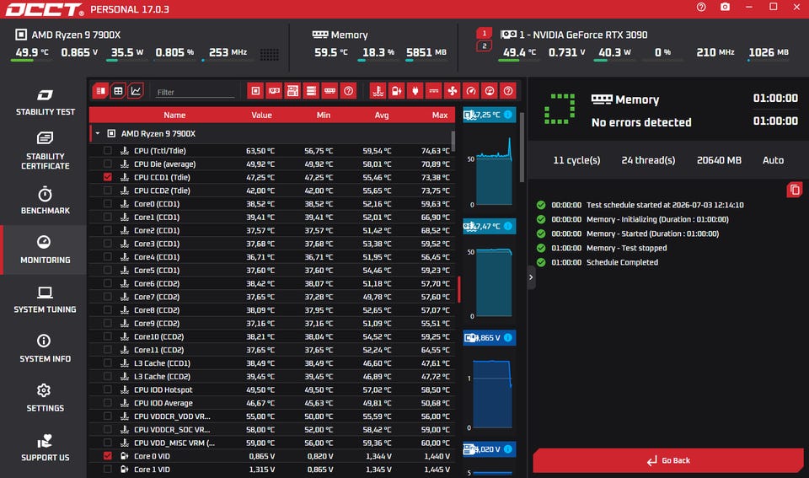809x478 pixels.
Task: Open the Benchmark section
Action: [x=45, y=201]
